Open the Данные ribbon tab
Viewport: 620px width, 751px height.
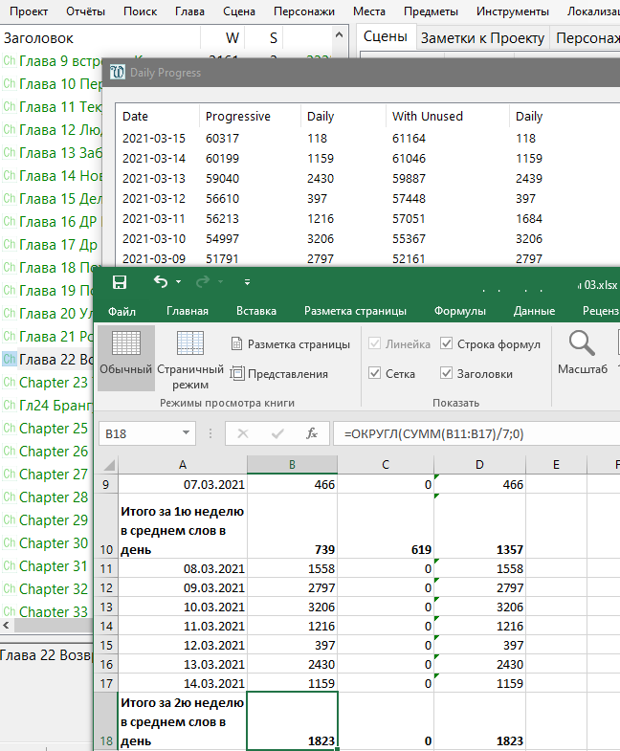534,311
